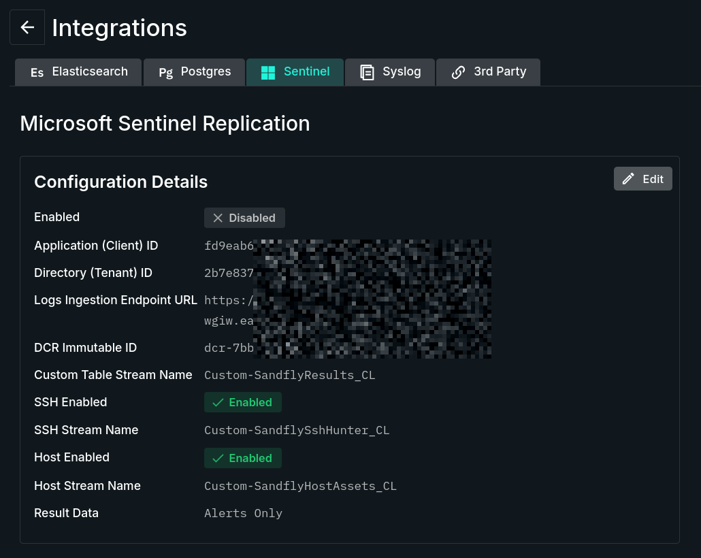The height and width of the screenshot is (558, 701).
Task: Select the Custom-SandflyResults_CL stream name text
Action: (289, 375)
